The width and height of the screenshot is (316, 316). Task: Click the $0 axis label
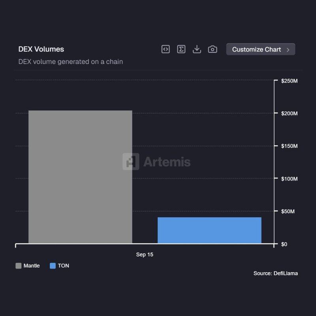pyautogui.click(x=284, y=244)
